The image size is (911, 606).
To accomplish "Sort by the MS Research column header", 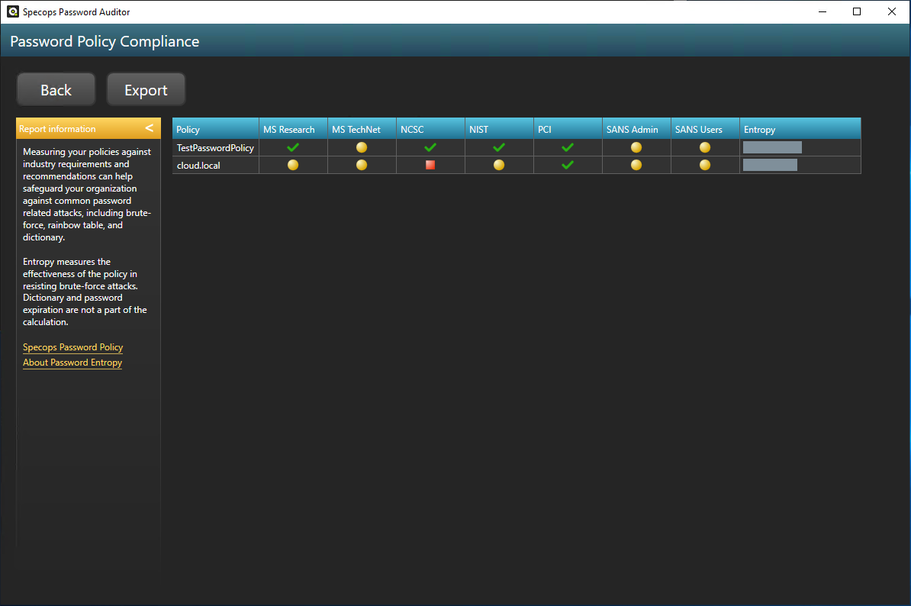I will [294, 129].
